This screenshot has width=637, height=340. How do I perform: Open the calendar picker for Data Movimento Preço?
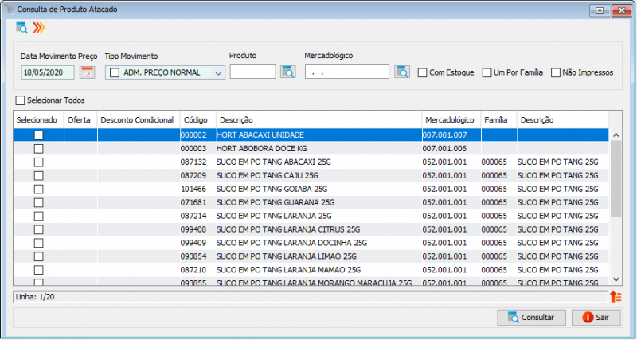[87, 72]
